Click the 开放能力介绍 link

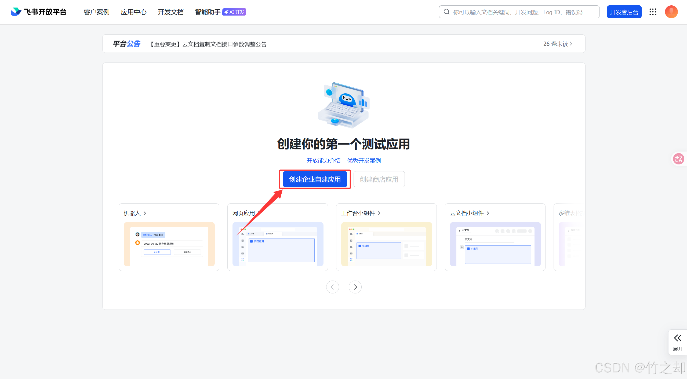[323, 160]
